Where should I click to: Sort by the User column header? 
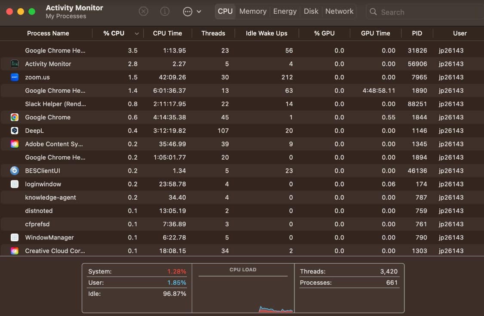459,33
